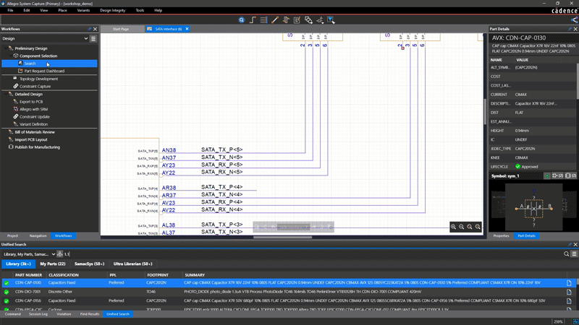Sort by the PART NUMBER column header
The height and width of the screenshot is (325, 579).
[28, 275]
